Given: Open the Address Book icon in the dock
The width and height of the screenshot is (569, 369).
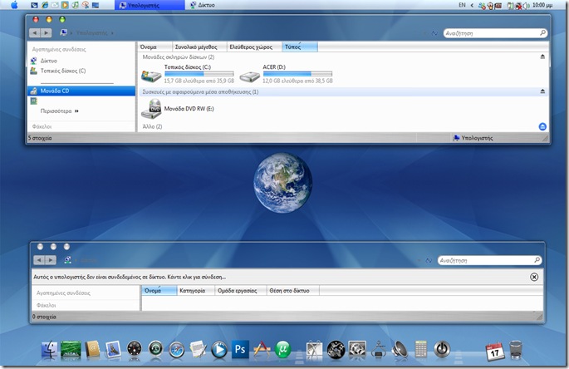Looking at the screenshot, I should 92,350.
